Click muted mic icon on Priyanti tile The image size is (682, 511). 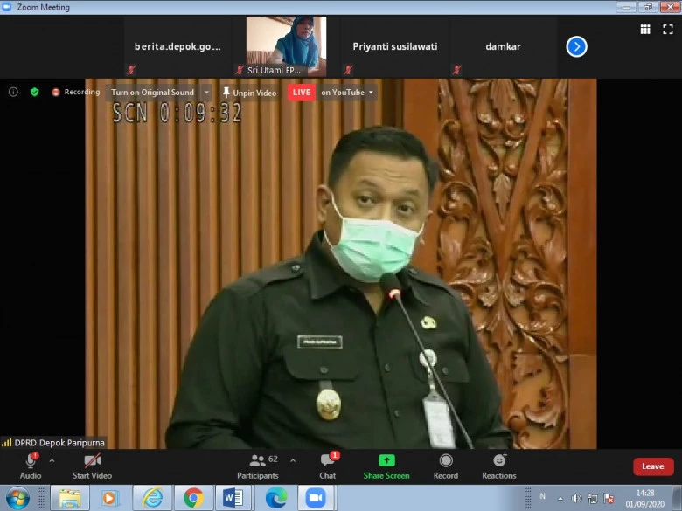[x=348, y=70]
